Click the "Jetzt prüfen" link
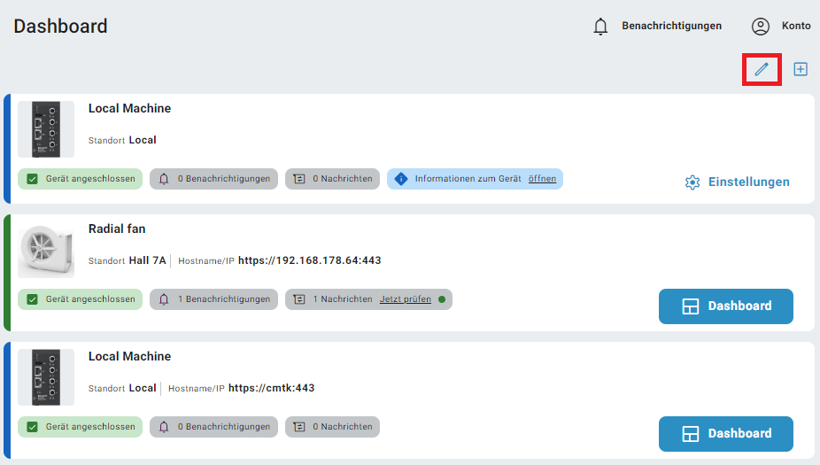 tap(406, 299)
